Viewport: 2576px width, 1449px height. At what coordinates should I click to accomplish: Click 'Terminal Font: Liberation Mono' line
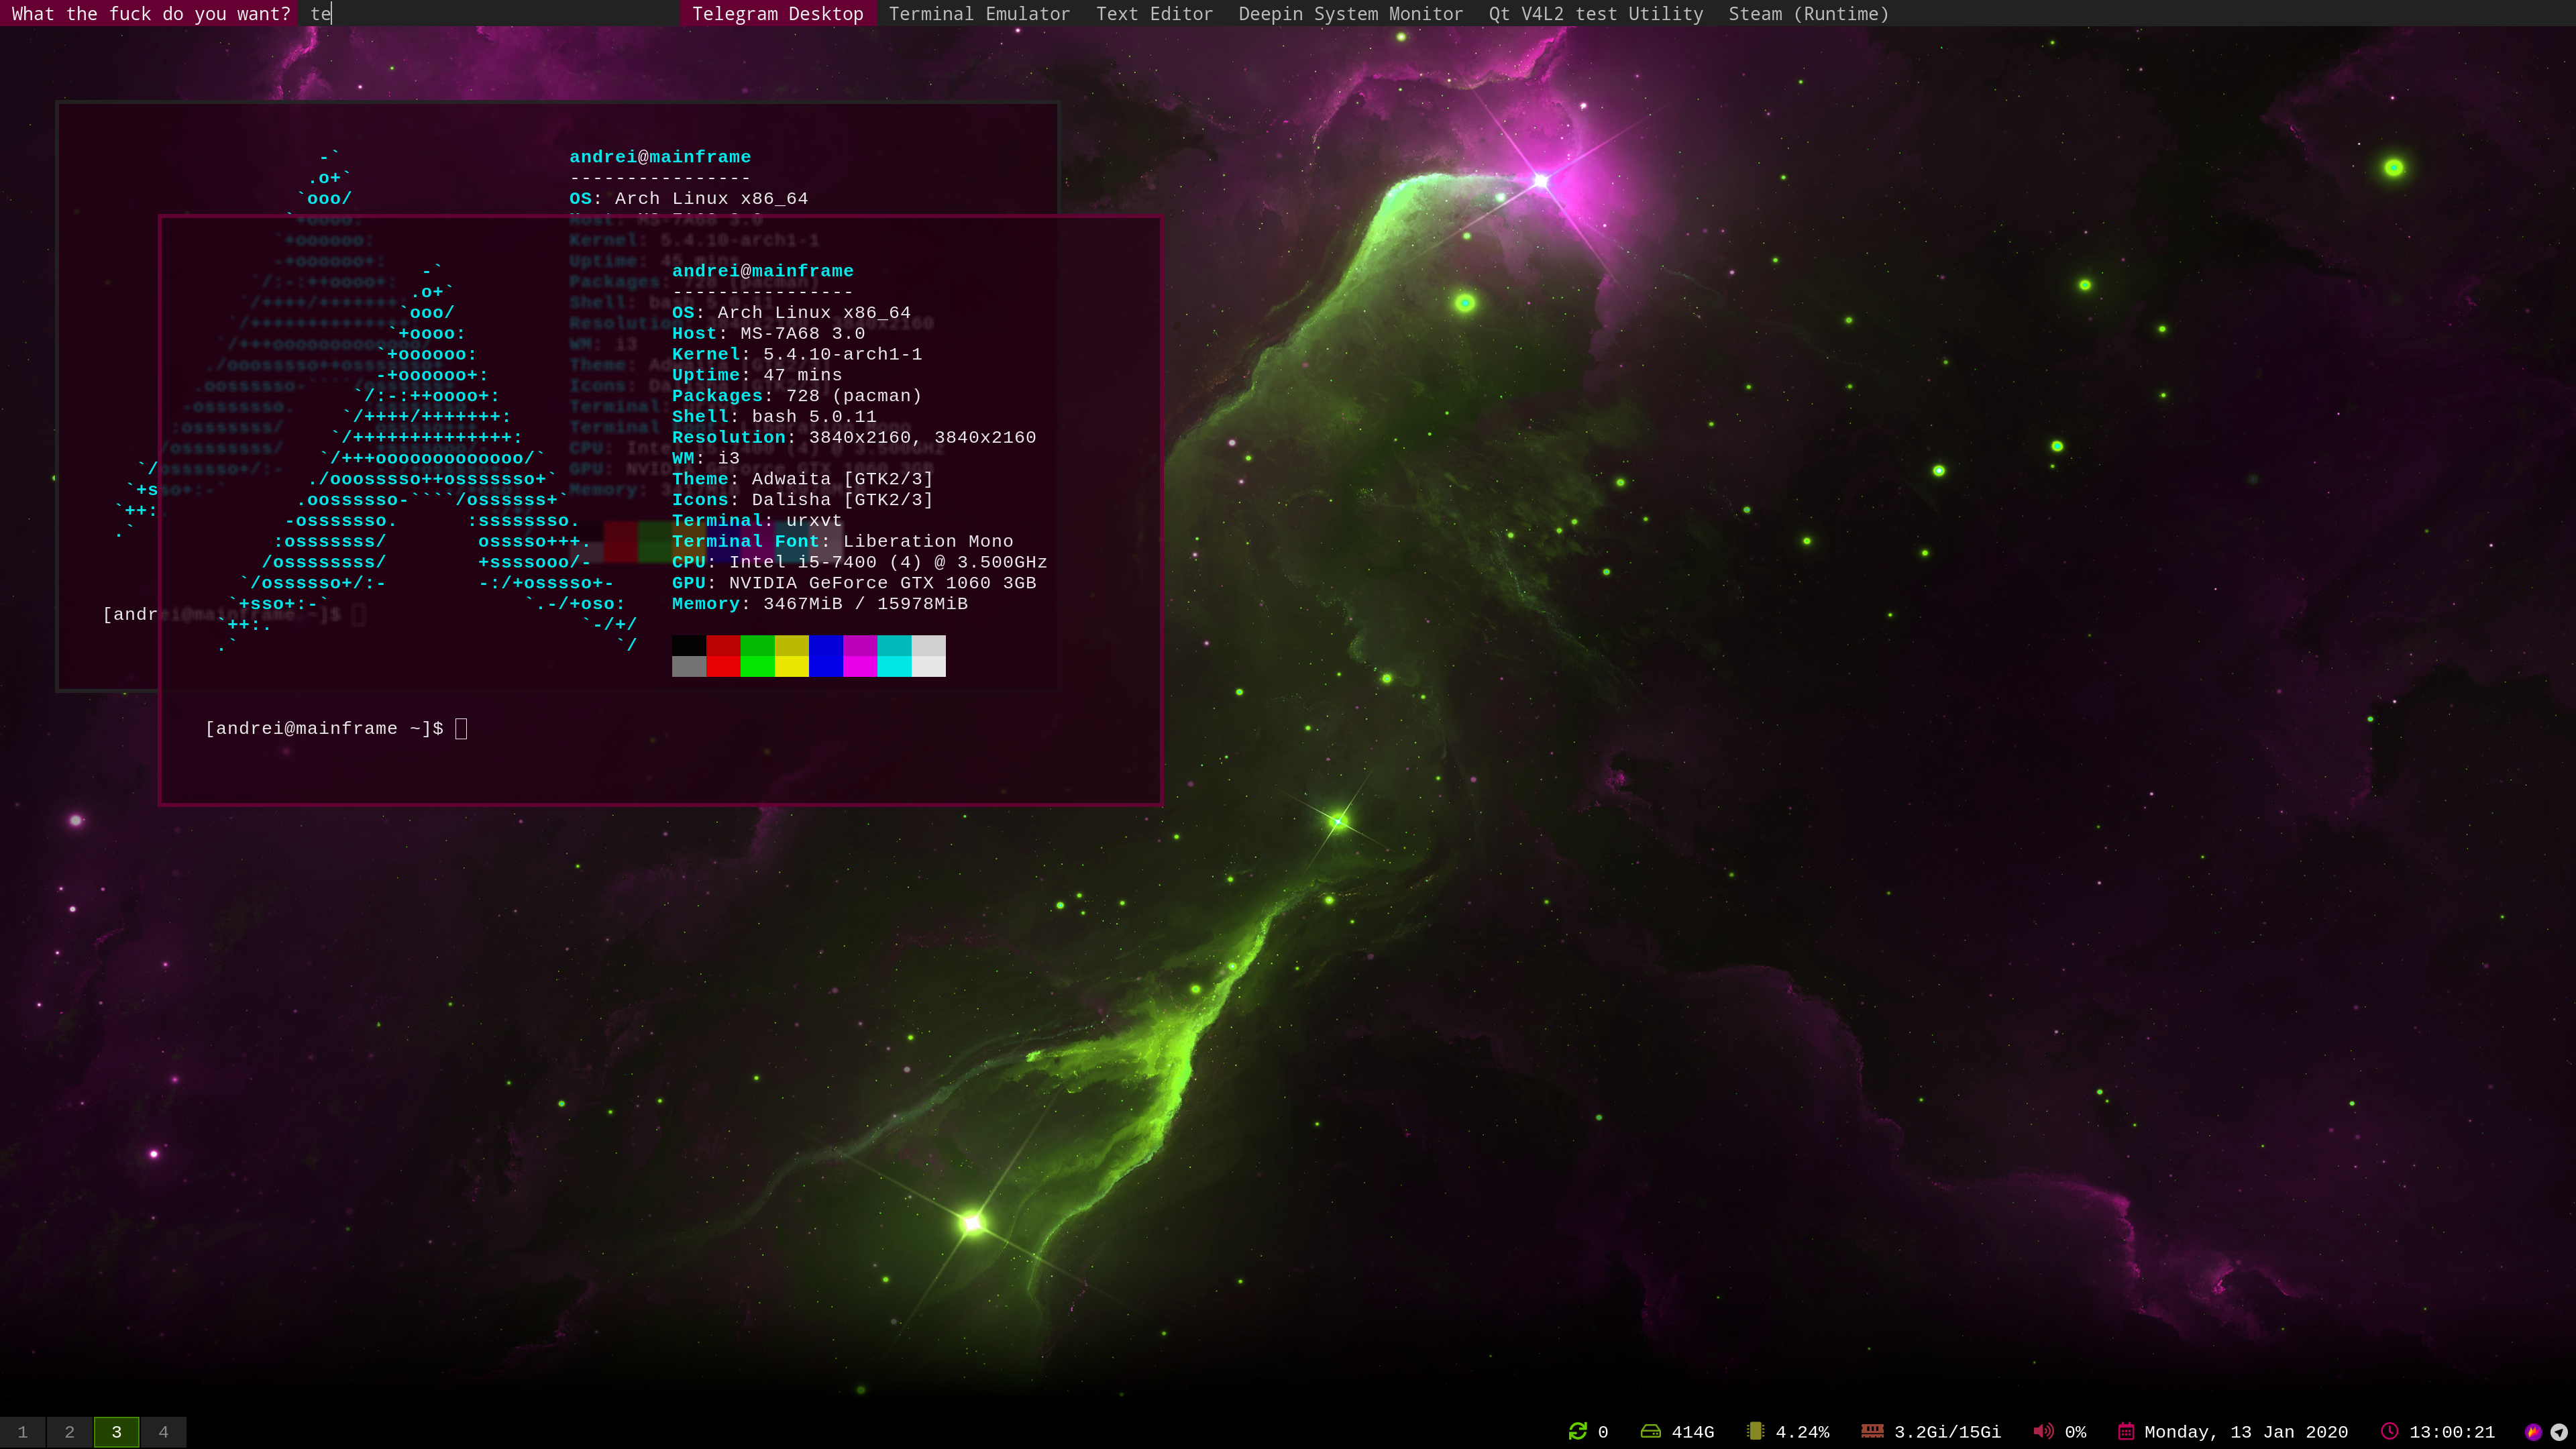842,541
